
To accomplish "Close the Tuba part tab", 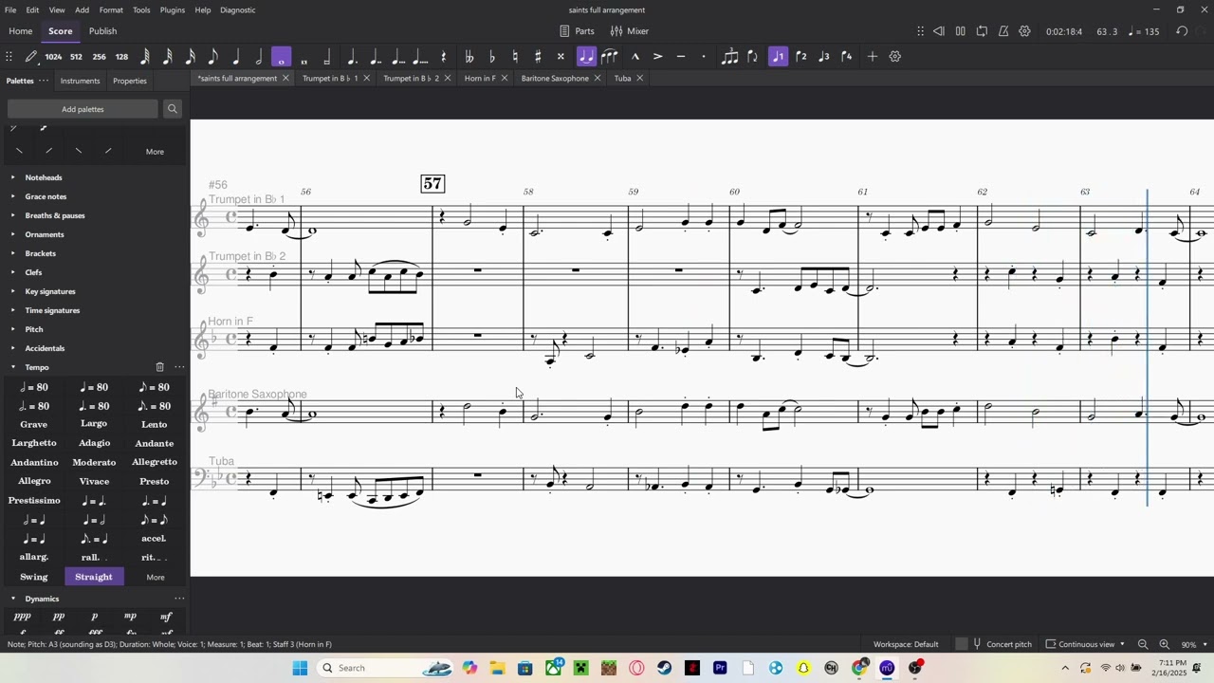I will tap(639, 78).
